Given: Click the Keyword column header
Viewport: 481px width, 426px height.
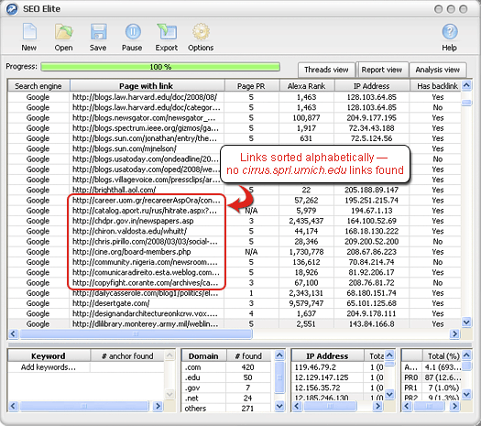Looking at the screenshot, I should point(49,356).
